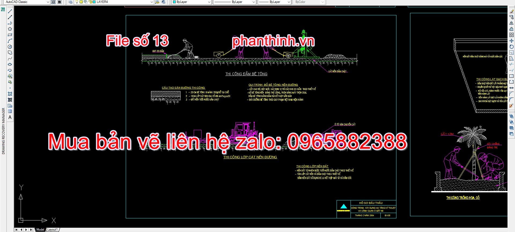Select the Array modify tool
515x232 pixels.
click(512, 35)
